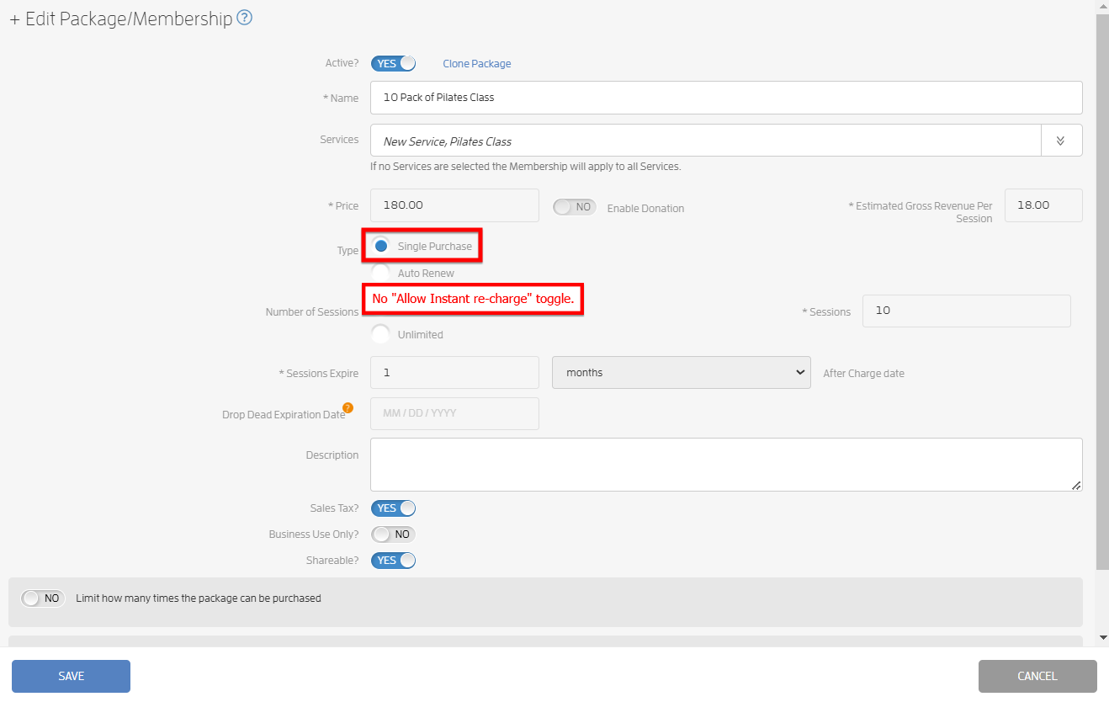Click the Clone Package link
The image size is (1109, 702).
pyautogui.click(x=477, y=64)
